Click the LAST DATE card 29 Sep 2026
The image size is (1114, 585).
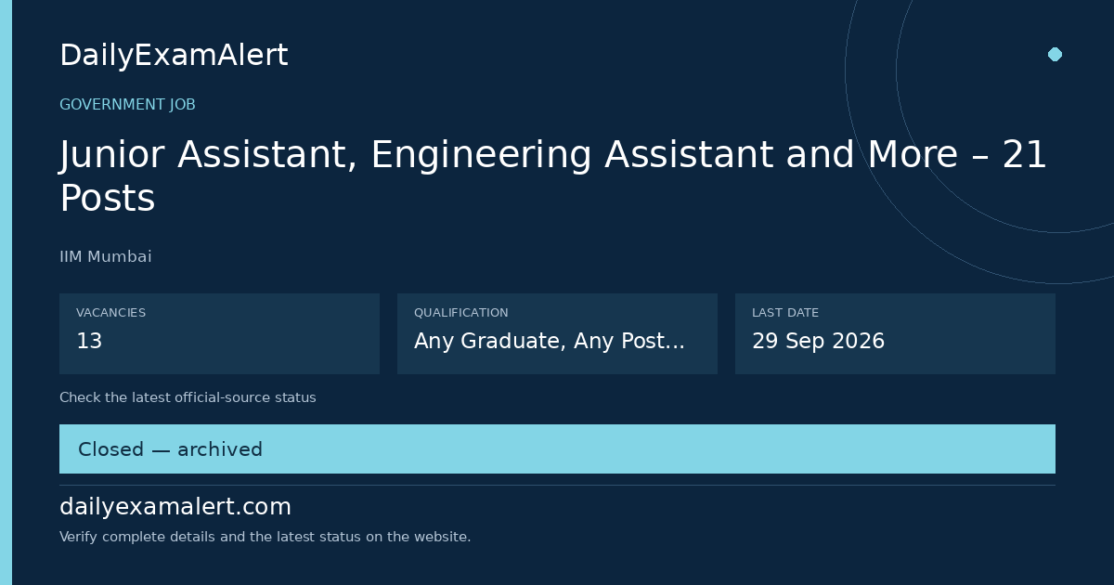click(x=895, y=333)
